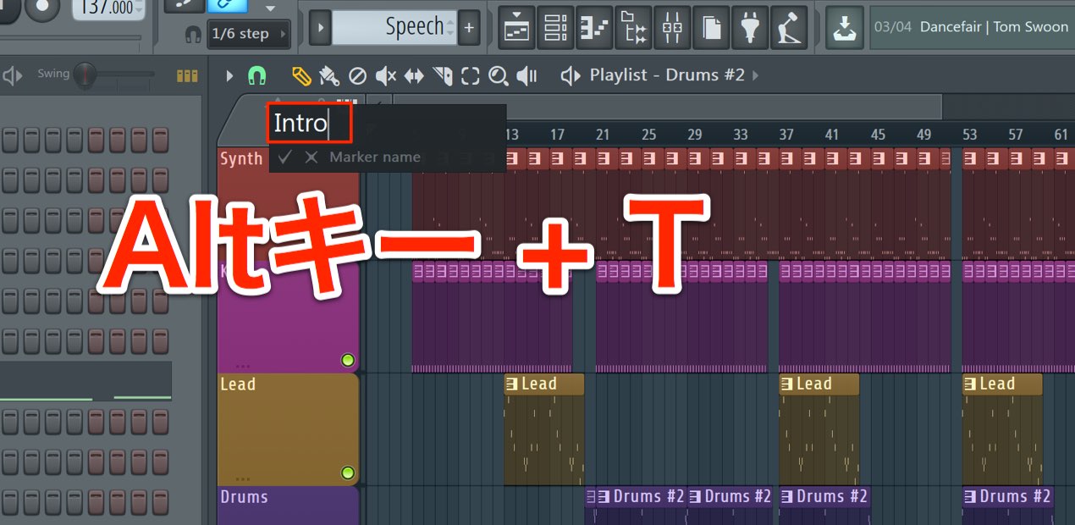Toggle the playlist magnet snap

256,76
